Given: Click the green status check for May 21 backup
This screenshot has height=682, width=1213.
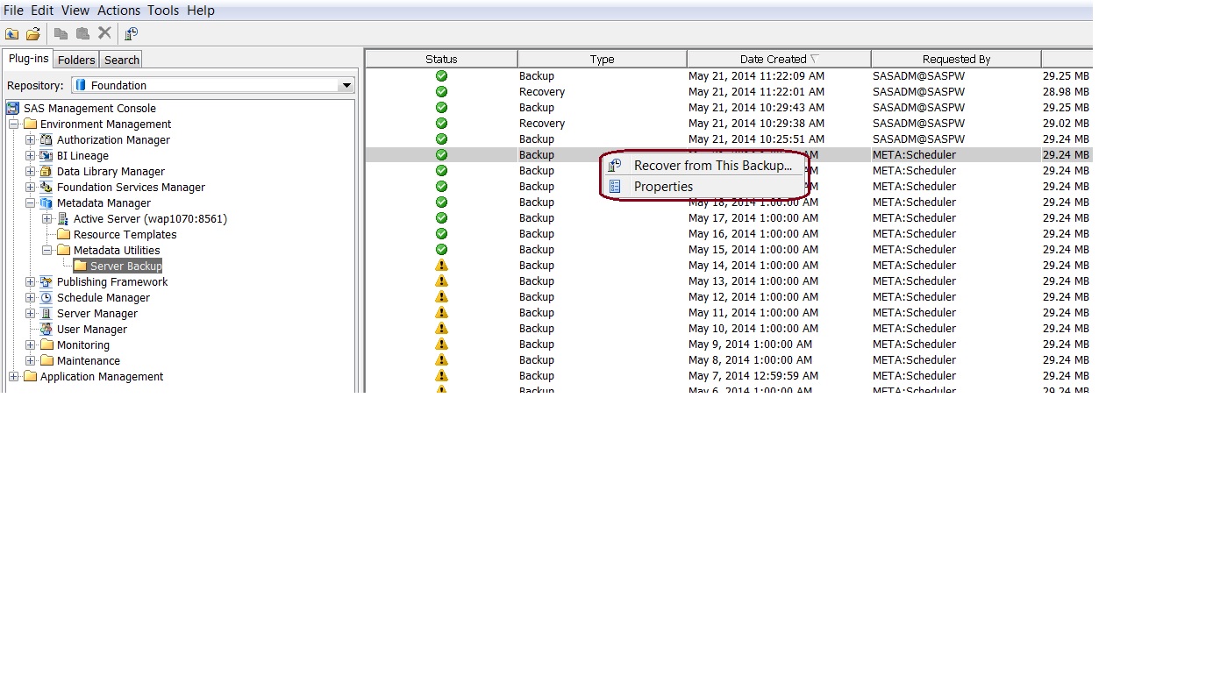Looking at the screenshot, I should [x=441, y=75].
